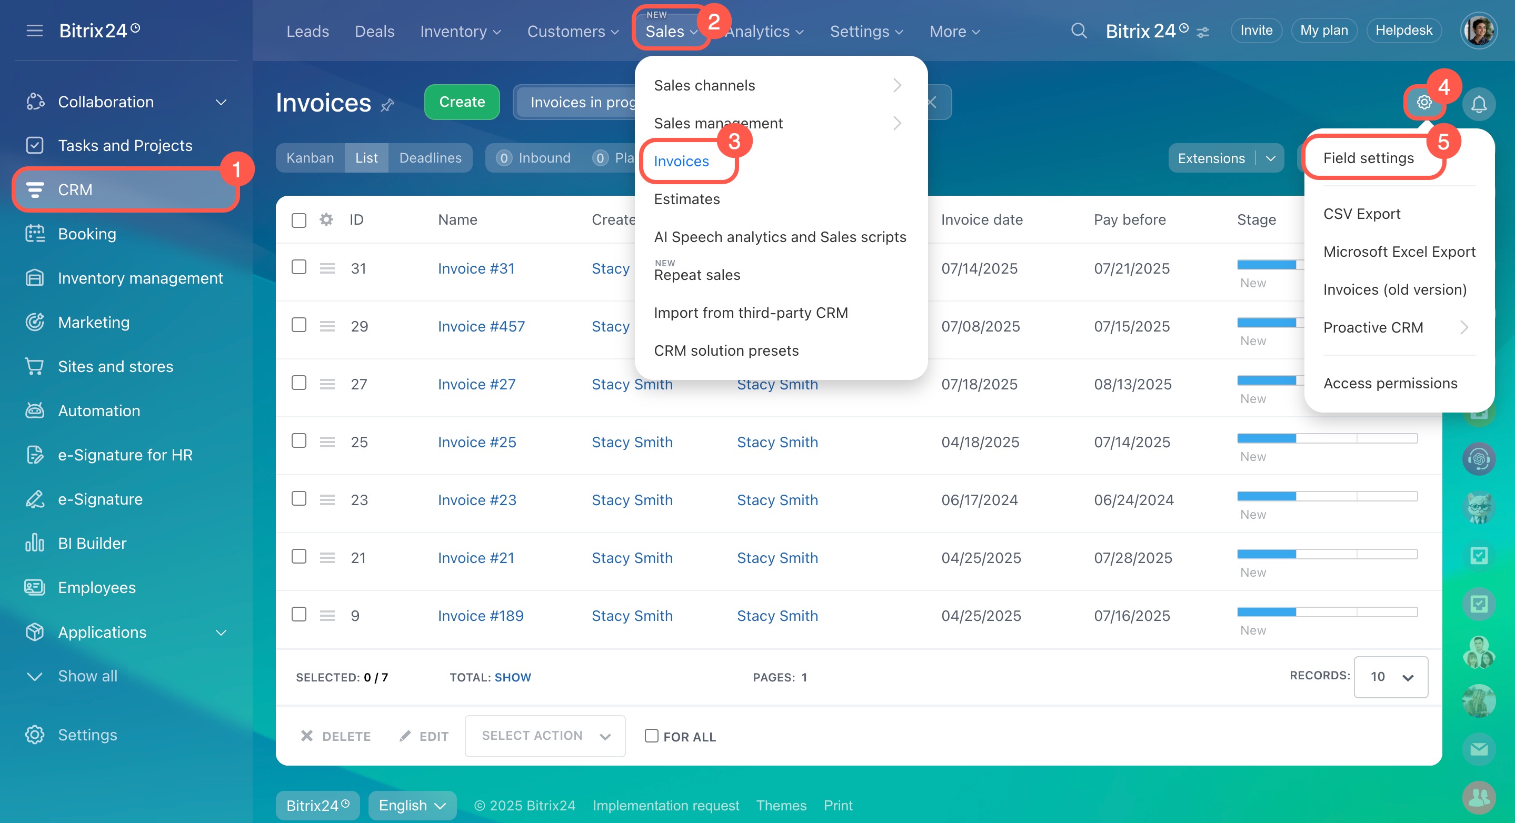Click the user profile avatar in the top right

[x=1478, y=31]
